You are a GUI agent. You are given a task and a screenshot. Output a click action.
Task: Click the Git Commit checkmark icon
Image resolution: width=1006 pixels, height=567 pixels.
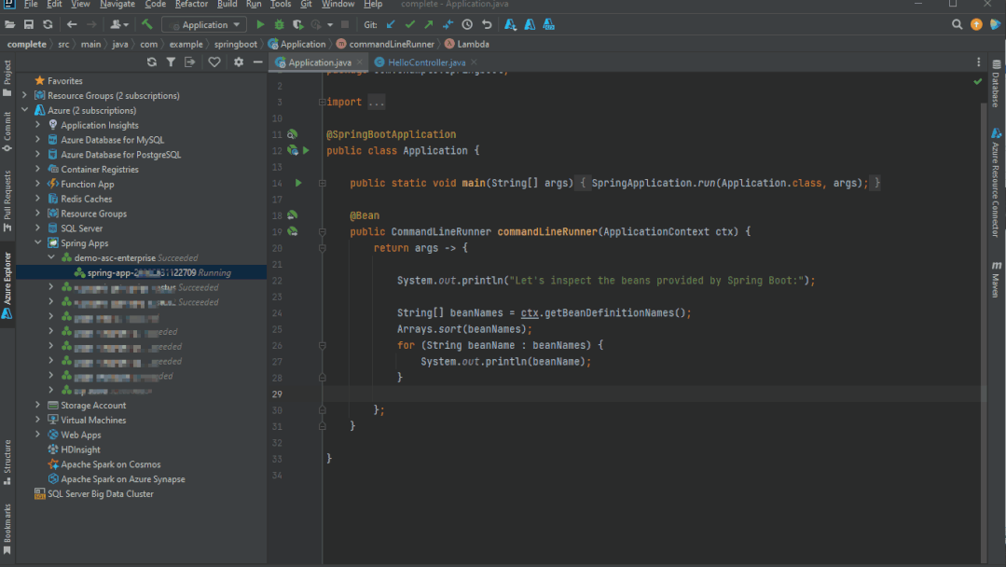[410, 24]
